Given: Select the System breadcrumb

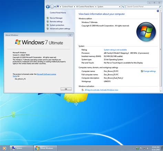Looking at the screenshot, I should 100,7.
